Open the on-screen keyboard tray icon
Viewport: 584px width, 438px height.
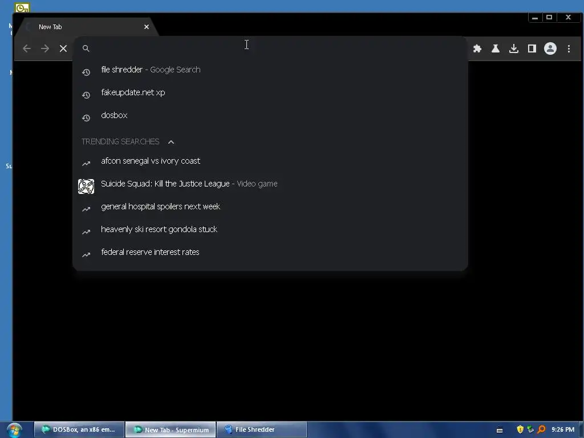500,430
